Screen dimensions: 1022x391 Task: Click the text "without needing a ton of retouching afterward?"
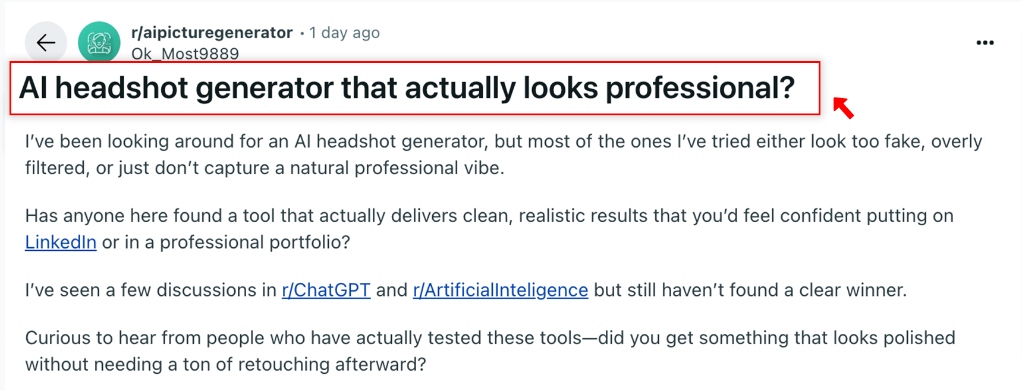[225, 364]
